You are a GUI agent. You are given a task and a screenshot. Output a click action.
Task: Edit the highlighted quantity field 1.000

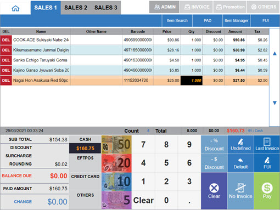tap(192, 81)
